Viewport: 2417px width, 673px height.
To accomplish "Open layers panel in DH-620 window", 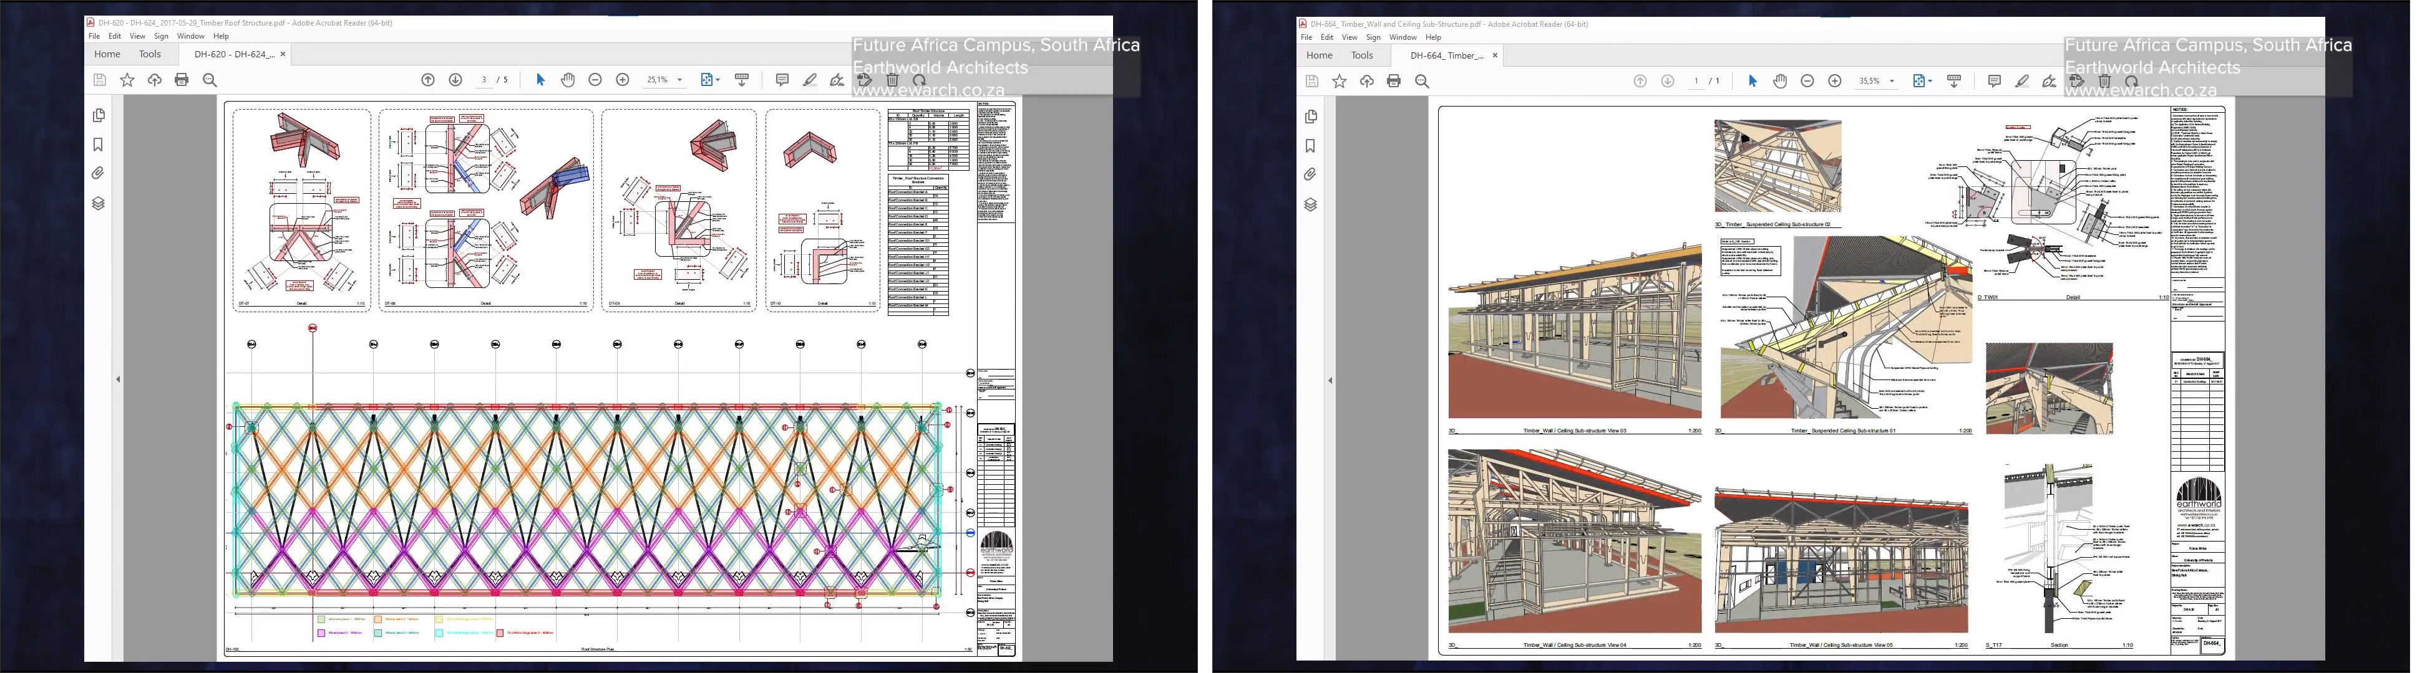I will (99, 203).
